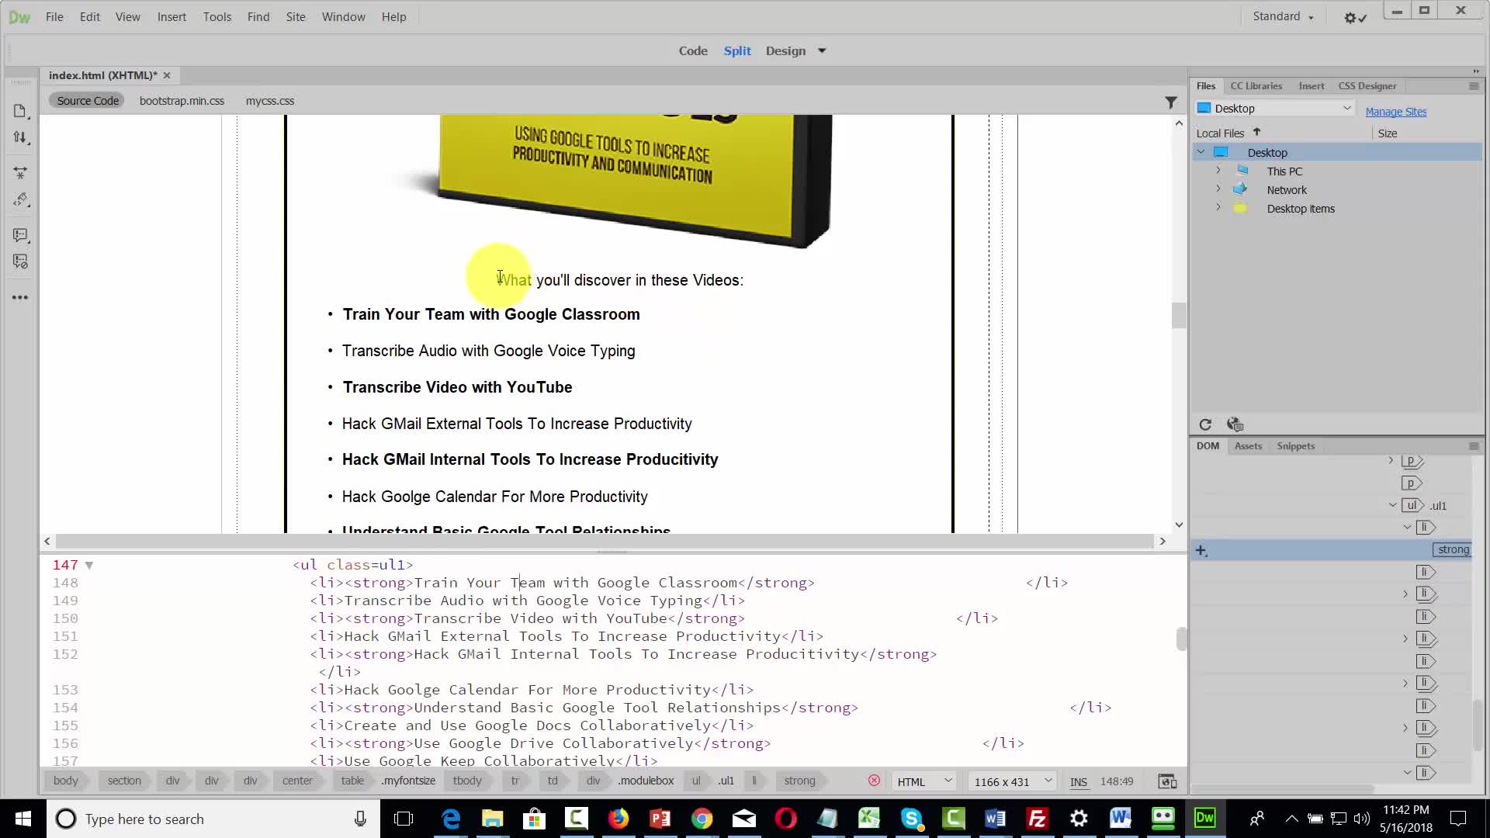Collapse the ul .ul1 DOM node
Image resolution: width=1490 pixels, height=838 pixels.
pyautogui.click(x=1393, y=505)
